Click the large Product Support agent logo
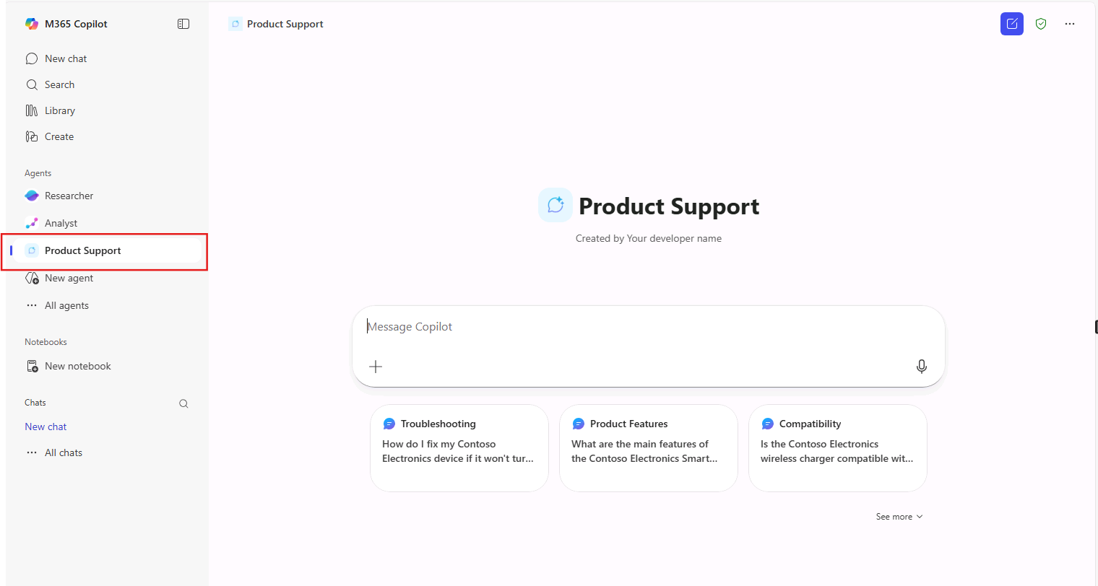The width and height of the screenshot is (1098, 586). pos(556,205)
